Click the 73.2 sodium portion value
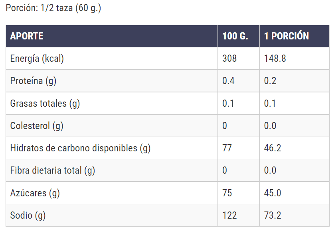This screenshot has height=231, width=336. click(x=273, y=215)
